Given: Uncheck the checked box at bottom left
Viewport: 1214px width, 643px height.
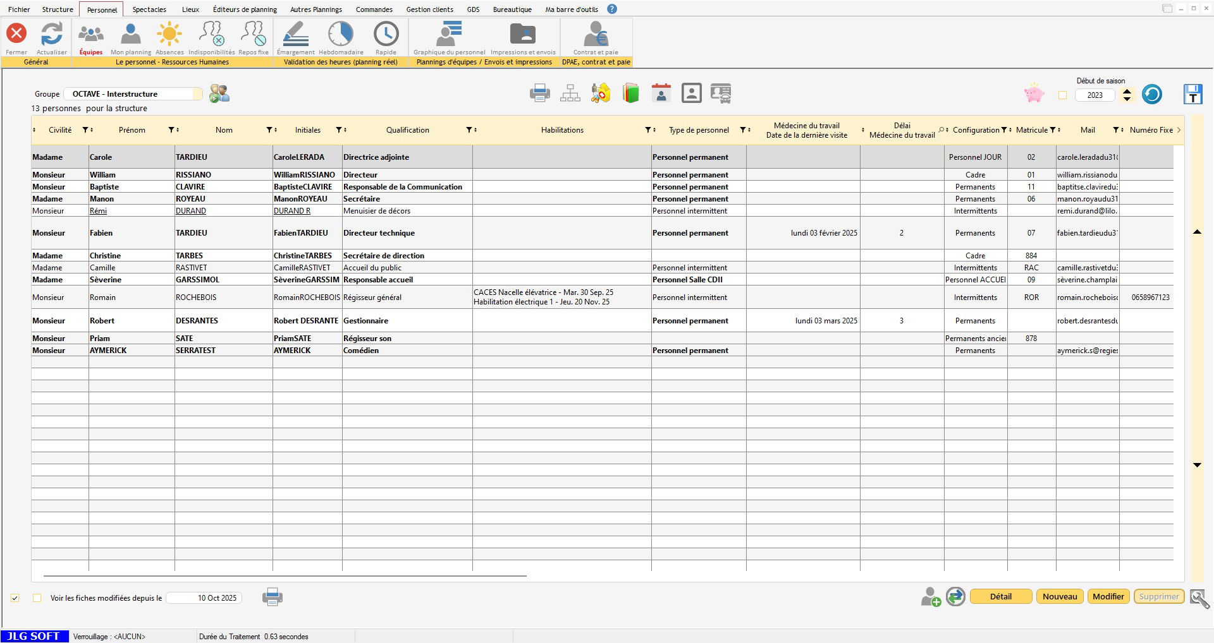Looking at the screenshot, I should coord(15,598).
